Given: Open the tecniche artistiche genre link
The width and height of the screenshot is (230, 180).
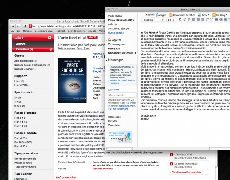Looking at the screenshot, I should (103, 169).
